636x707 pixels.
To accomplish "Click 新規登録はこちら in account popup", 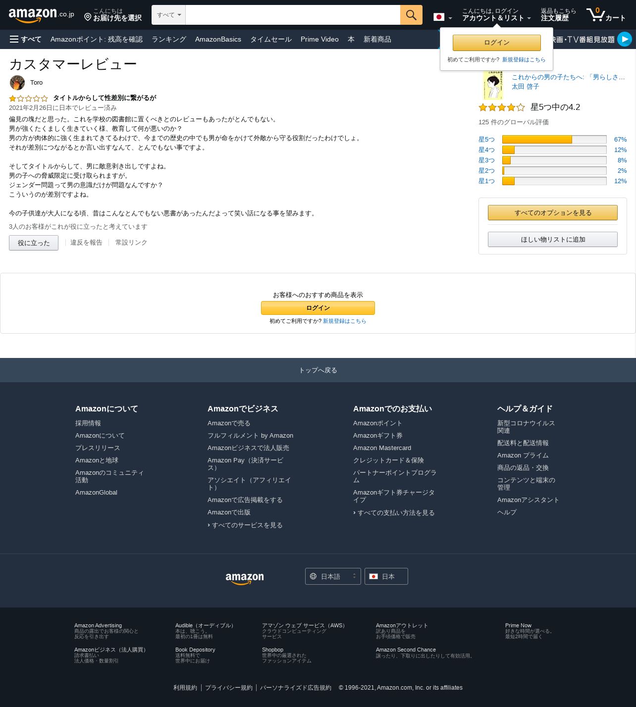I will (x=524, y=59).
